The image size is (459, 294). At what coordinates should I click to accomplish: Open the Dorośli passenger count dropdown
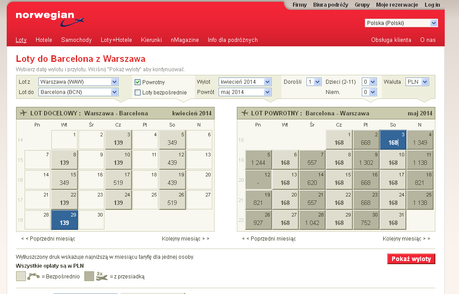click(314, 82)
